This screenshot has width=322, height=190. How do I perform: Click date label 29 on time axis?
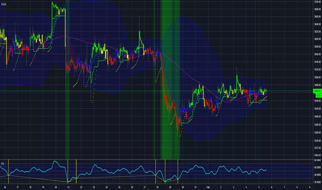pos(170,187)
